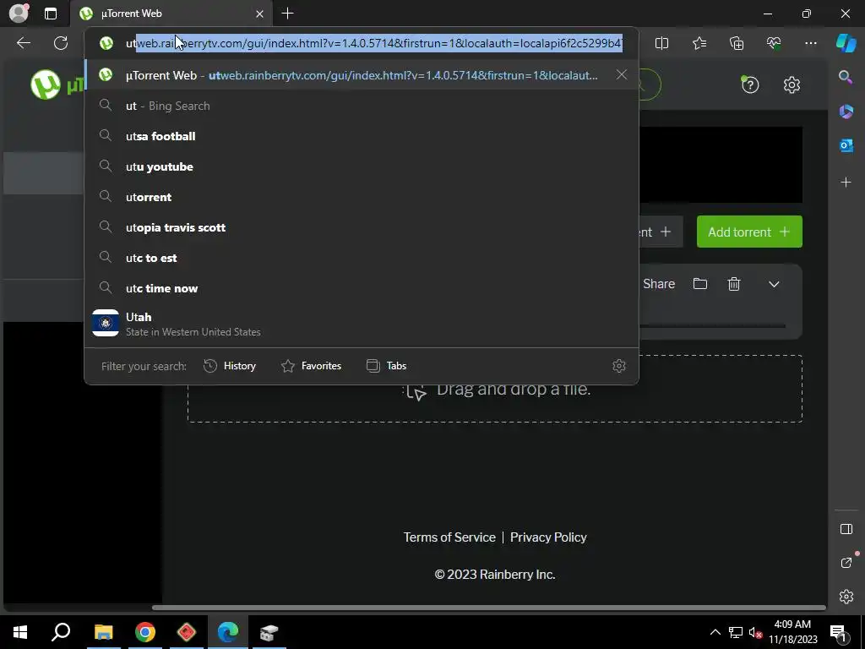The image size is (865, 649).
Task: Open the torrent folder icon
Action: coord(700,284)
